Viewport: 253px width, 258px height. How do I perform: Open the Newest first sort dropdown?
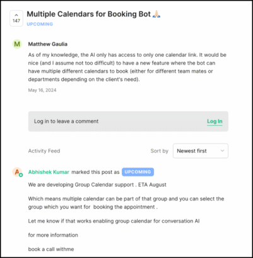[201, 151]
